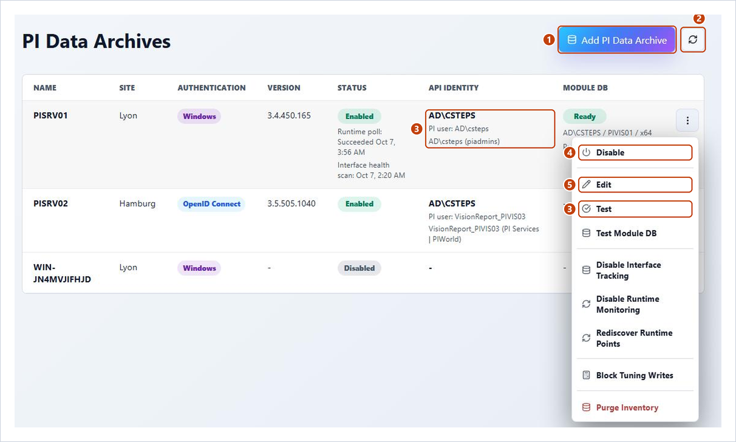This screenshot has height=442, width=736.
Task: Click AD\CSTEPS identity in PISRV01 row
Action: coord(452,115)
